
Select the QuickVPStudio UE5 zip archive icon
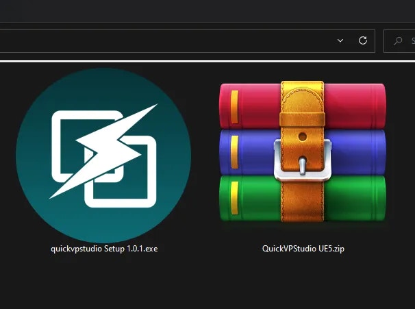click(x=303, y=153)
